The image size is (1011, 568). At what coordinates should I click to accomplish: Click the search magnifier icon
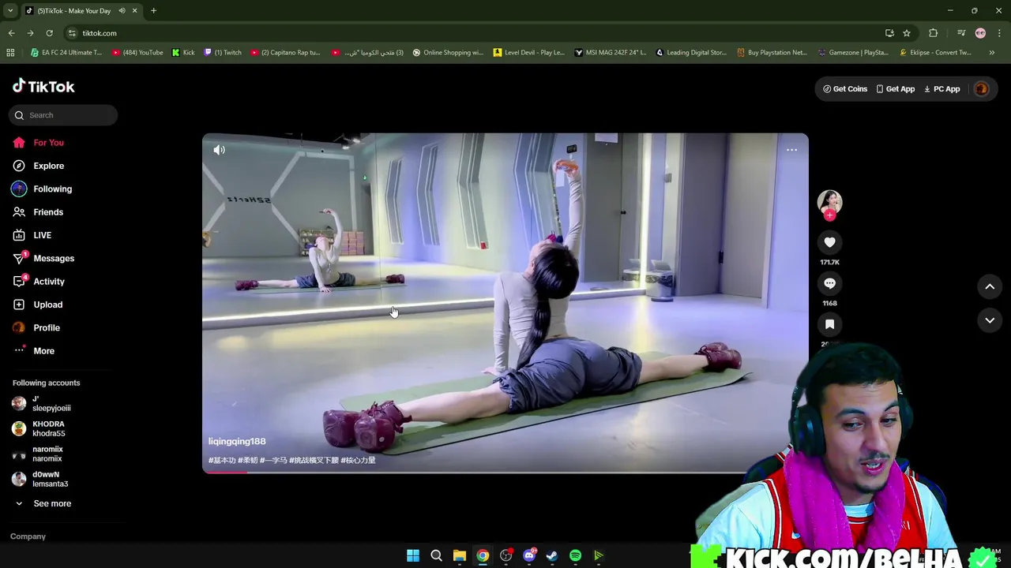pyautogui.click(x=19, y=115)
